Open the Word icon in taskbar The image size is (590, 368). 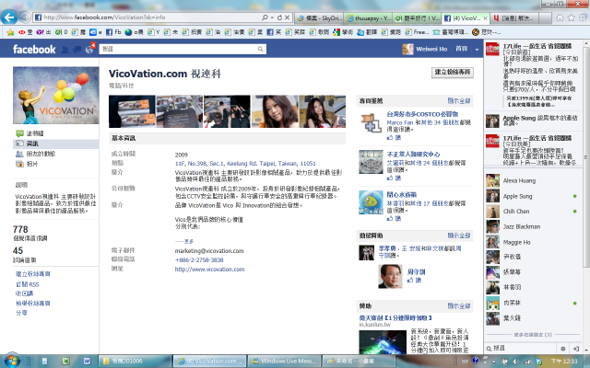click(x=87, y=362)
